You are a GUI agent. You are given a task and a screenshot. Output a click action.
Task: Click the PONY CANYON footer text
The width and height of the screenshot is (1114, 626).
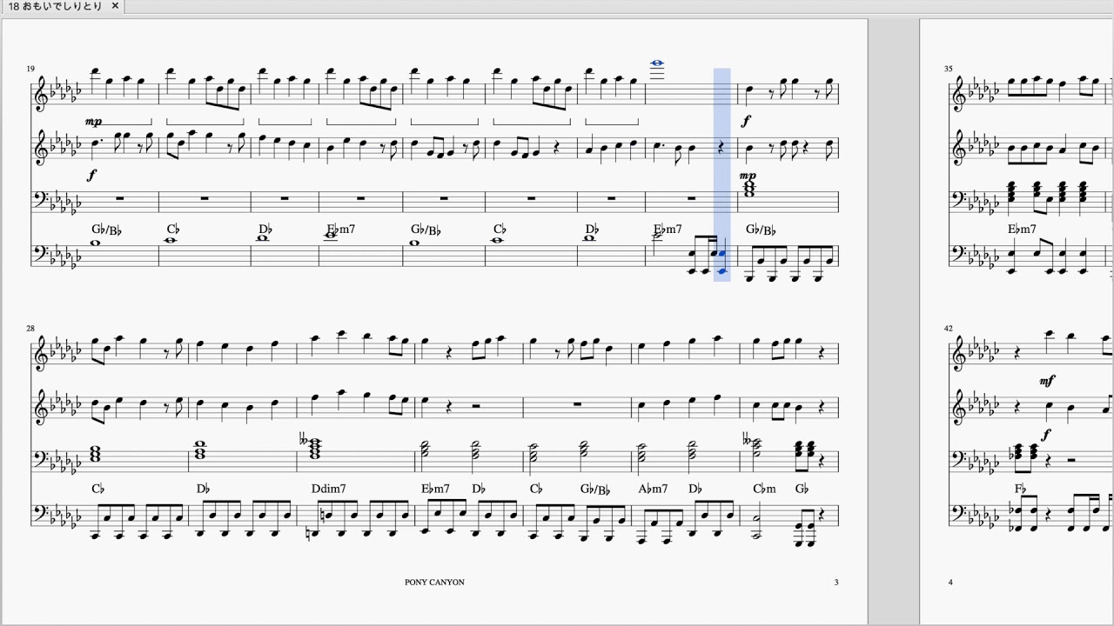(x=434, y=582)
